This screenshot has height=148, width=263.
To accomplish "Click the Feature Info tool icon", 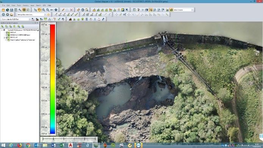I will pos(83,10).
